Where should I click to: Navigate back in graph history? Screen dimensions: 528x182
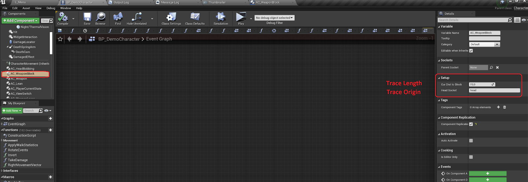[69, 39]
